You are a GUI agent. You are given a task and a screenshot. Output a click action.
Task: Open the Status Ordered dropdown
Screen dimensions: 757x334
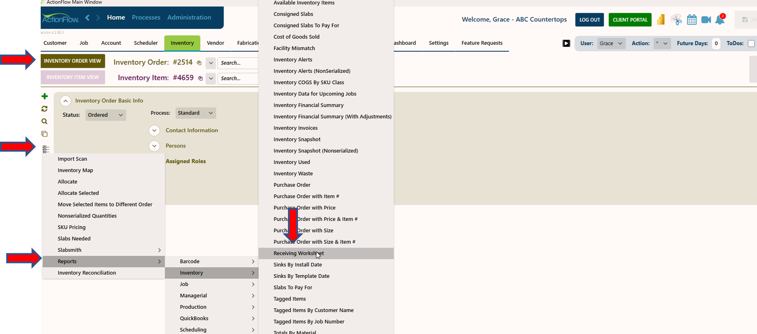pos(106,115)
